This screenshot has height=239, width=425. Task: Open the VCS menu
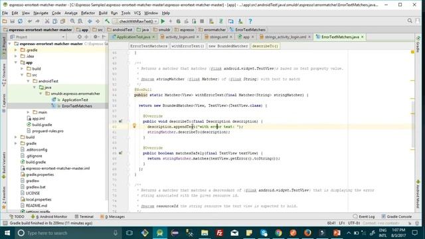click(x=137, y=13)
